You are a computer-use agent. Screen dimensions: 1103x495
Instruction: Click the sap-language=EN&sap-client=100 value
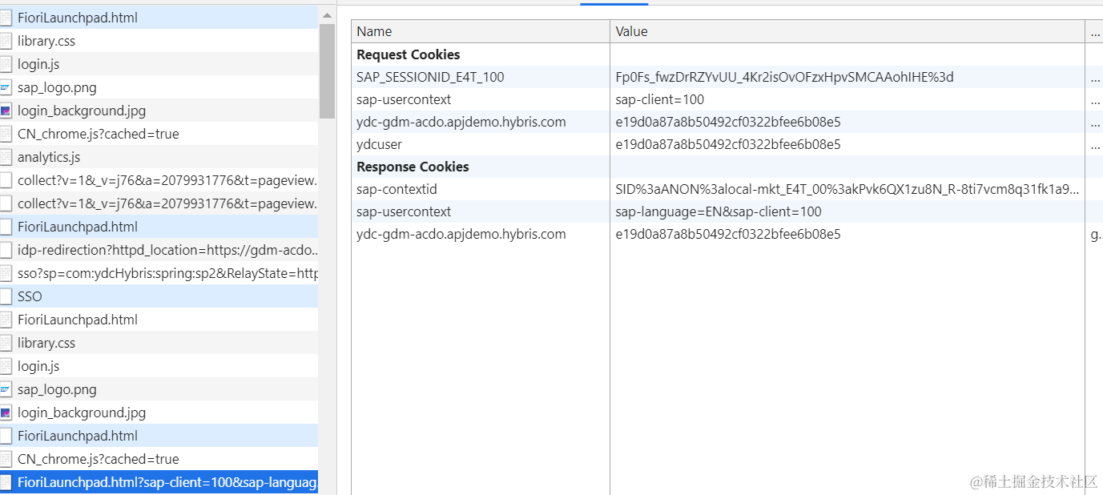719,211
